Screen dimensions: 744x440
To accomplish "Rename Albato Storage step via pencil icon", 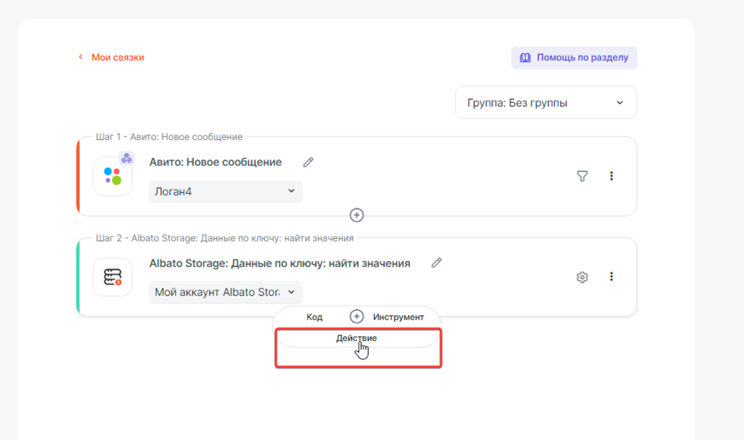I will [436, 263].
